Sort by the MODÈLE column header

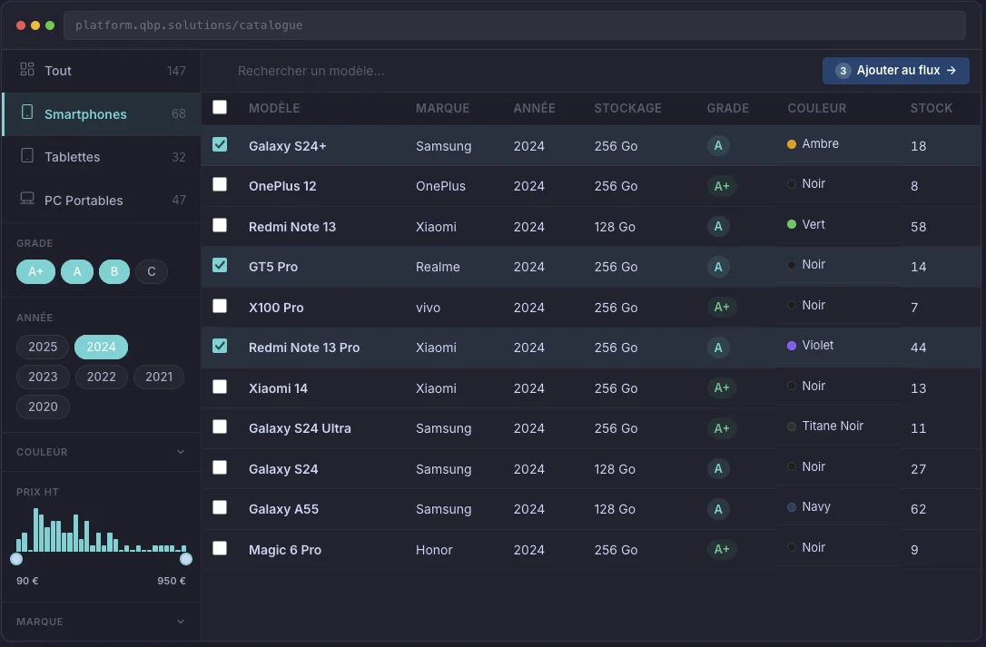[x=274, y=108]
